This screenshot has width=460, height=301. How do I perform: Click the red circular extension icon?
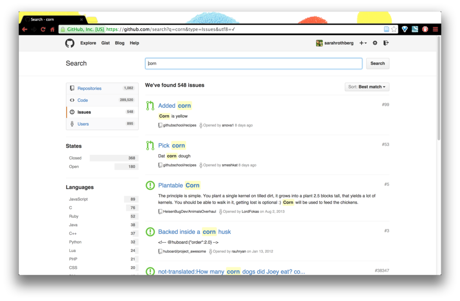(x=425, y=29)
